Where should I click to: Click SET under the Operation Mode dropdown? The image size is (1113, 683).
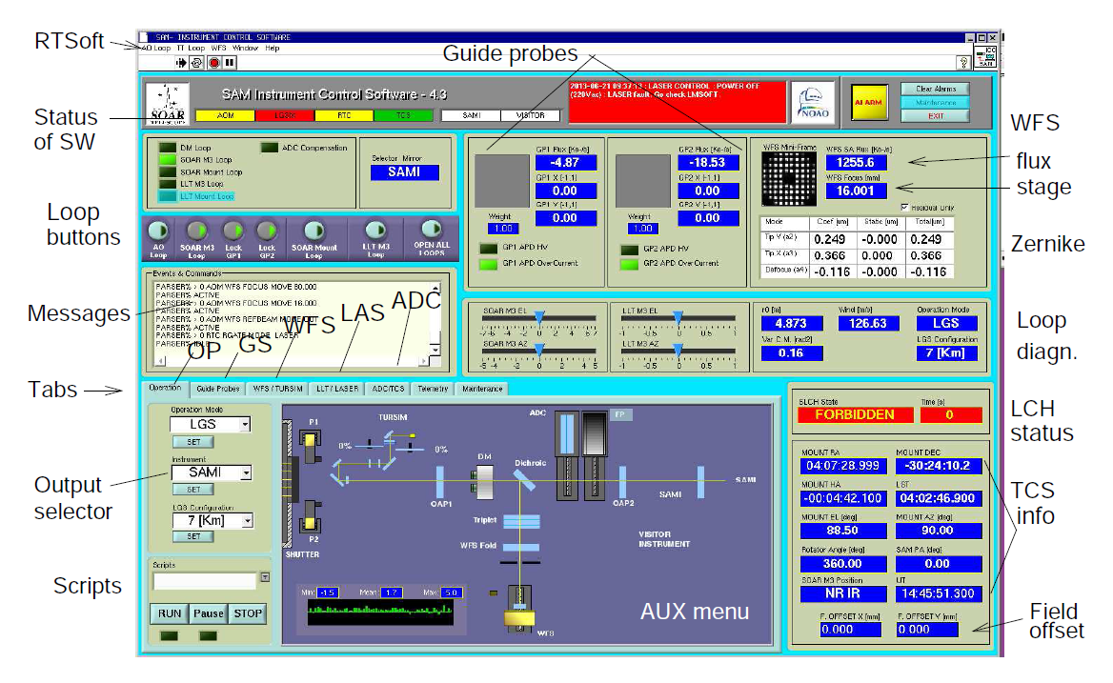pos(193,442)
